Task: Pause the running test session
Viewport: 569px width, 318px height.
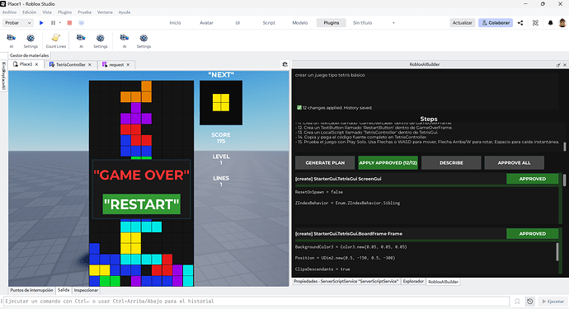Action: point(53,23)
